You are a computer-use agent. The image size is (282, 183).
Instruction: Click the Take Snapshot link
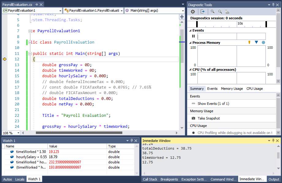click(x=209, y=118)
